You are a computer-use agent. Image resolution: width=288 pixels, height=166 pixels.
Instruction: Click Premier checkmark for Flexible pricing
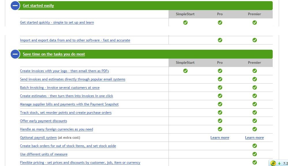[x=255, y=162]
